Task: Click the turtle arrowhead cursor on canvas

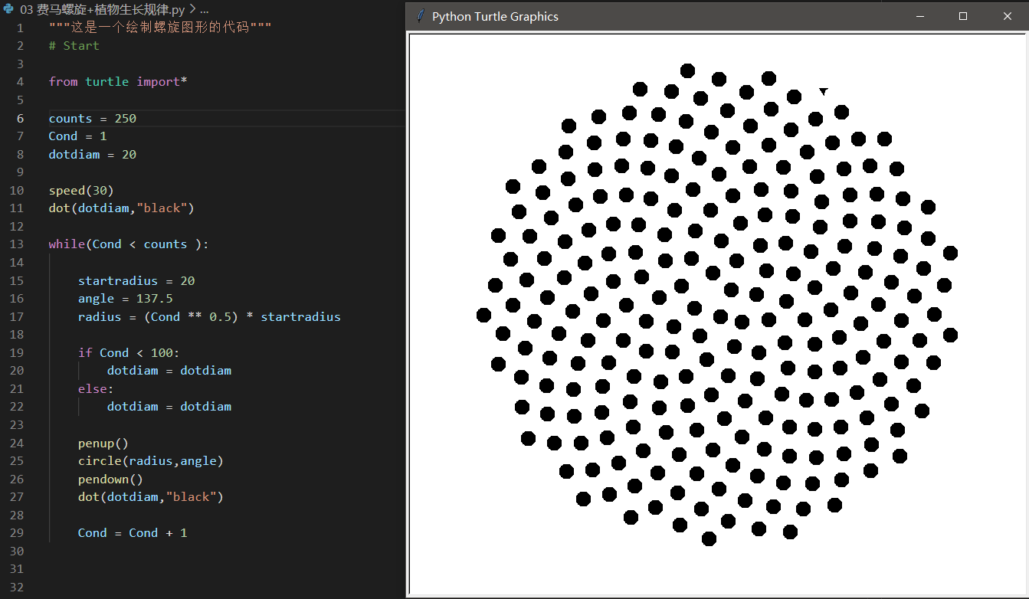Action: 824,91
